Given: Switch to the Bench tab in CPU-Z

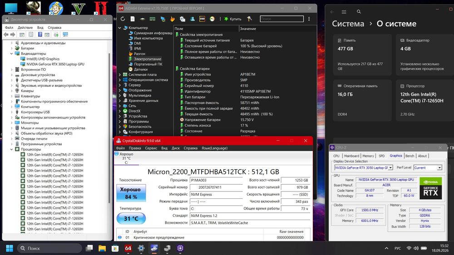Looking at the screenshot, I should [410, 156].
